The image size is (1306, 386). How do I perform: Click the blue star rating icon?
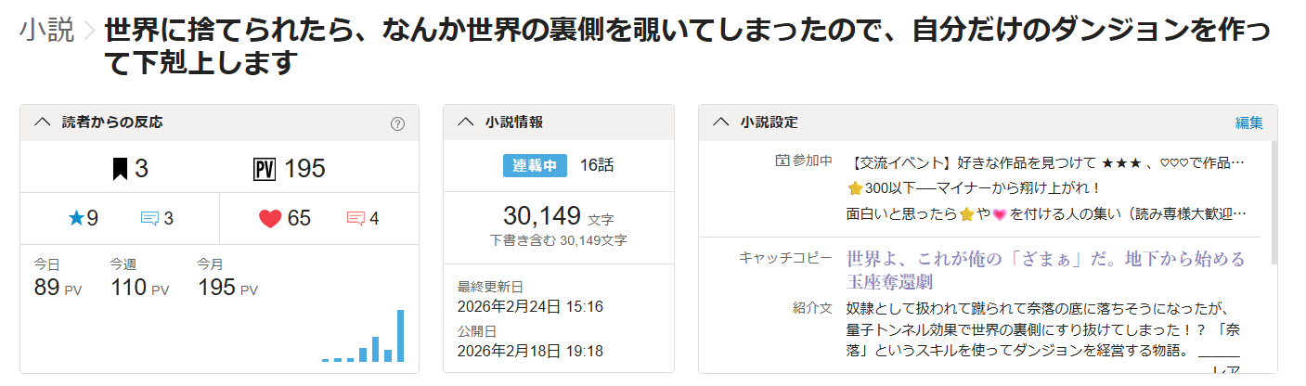(x=76, y=218)
